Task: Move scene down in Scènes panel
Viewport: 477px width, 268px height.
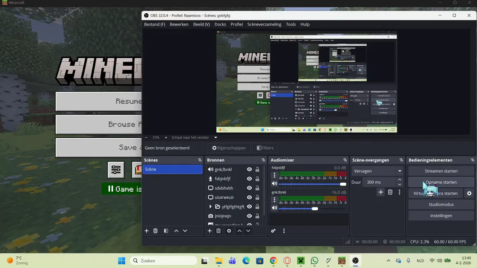Action: coord(185,231)
